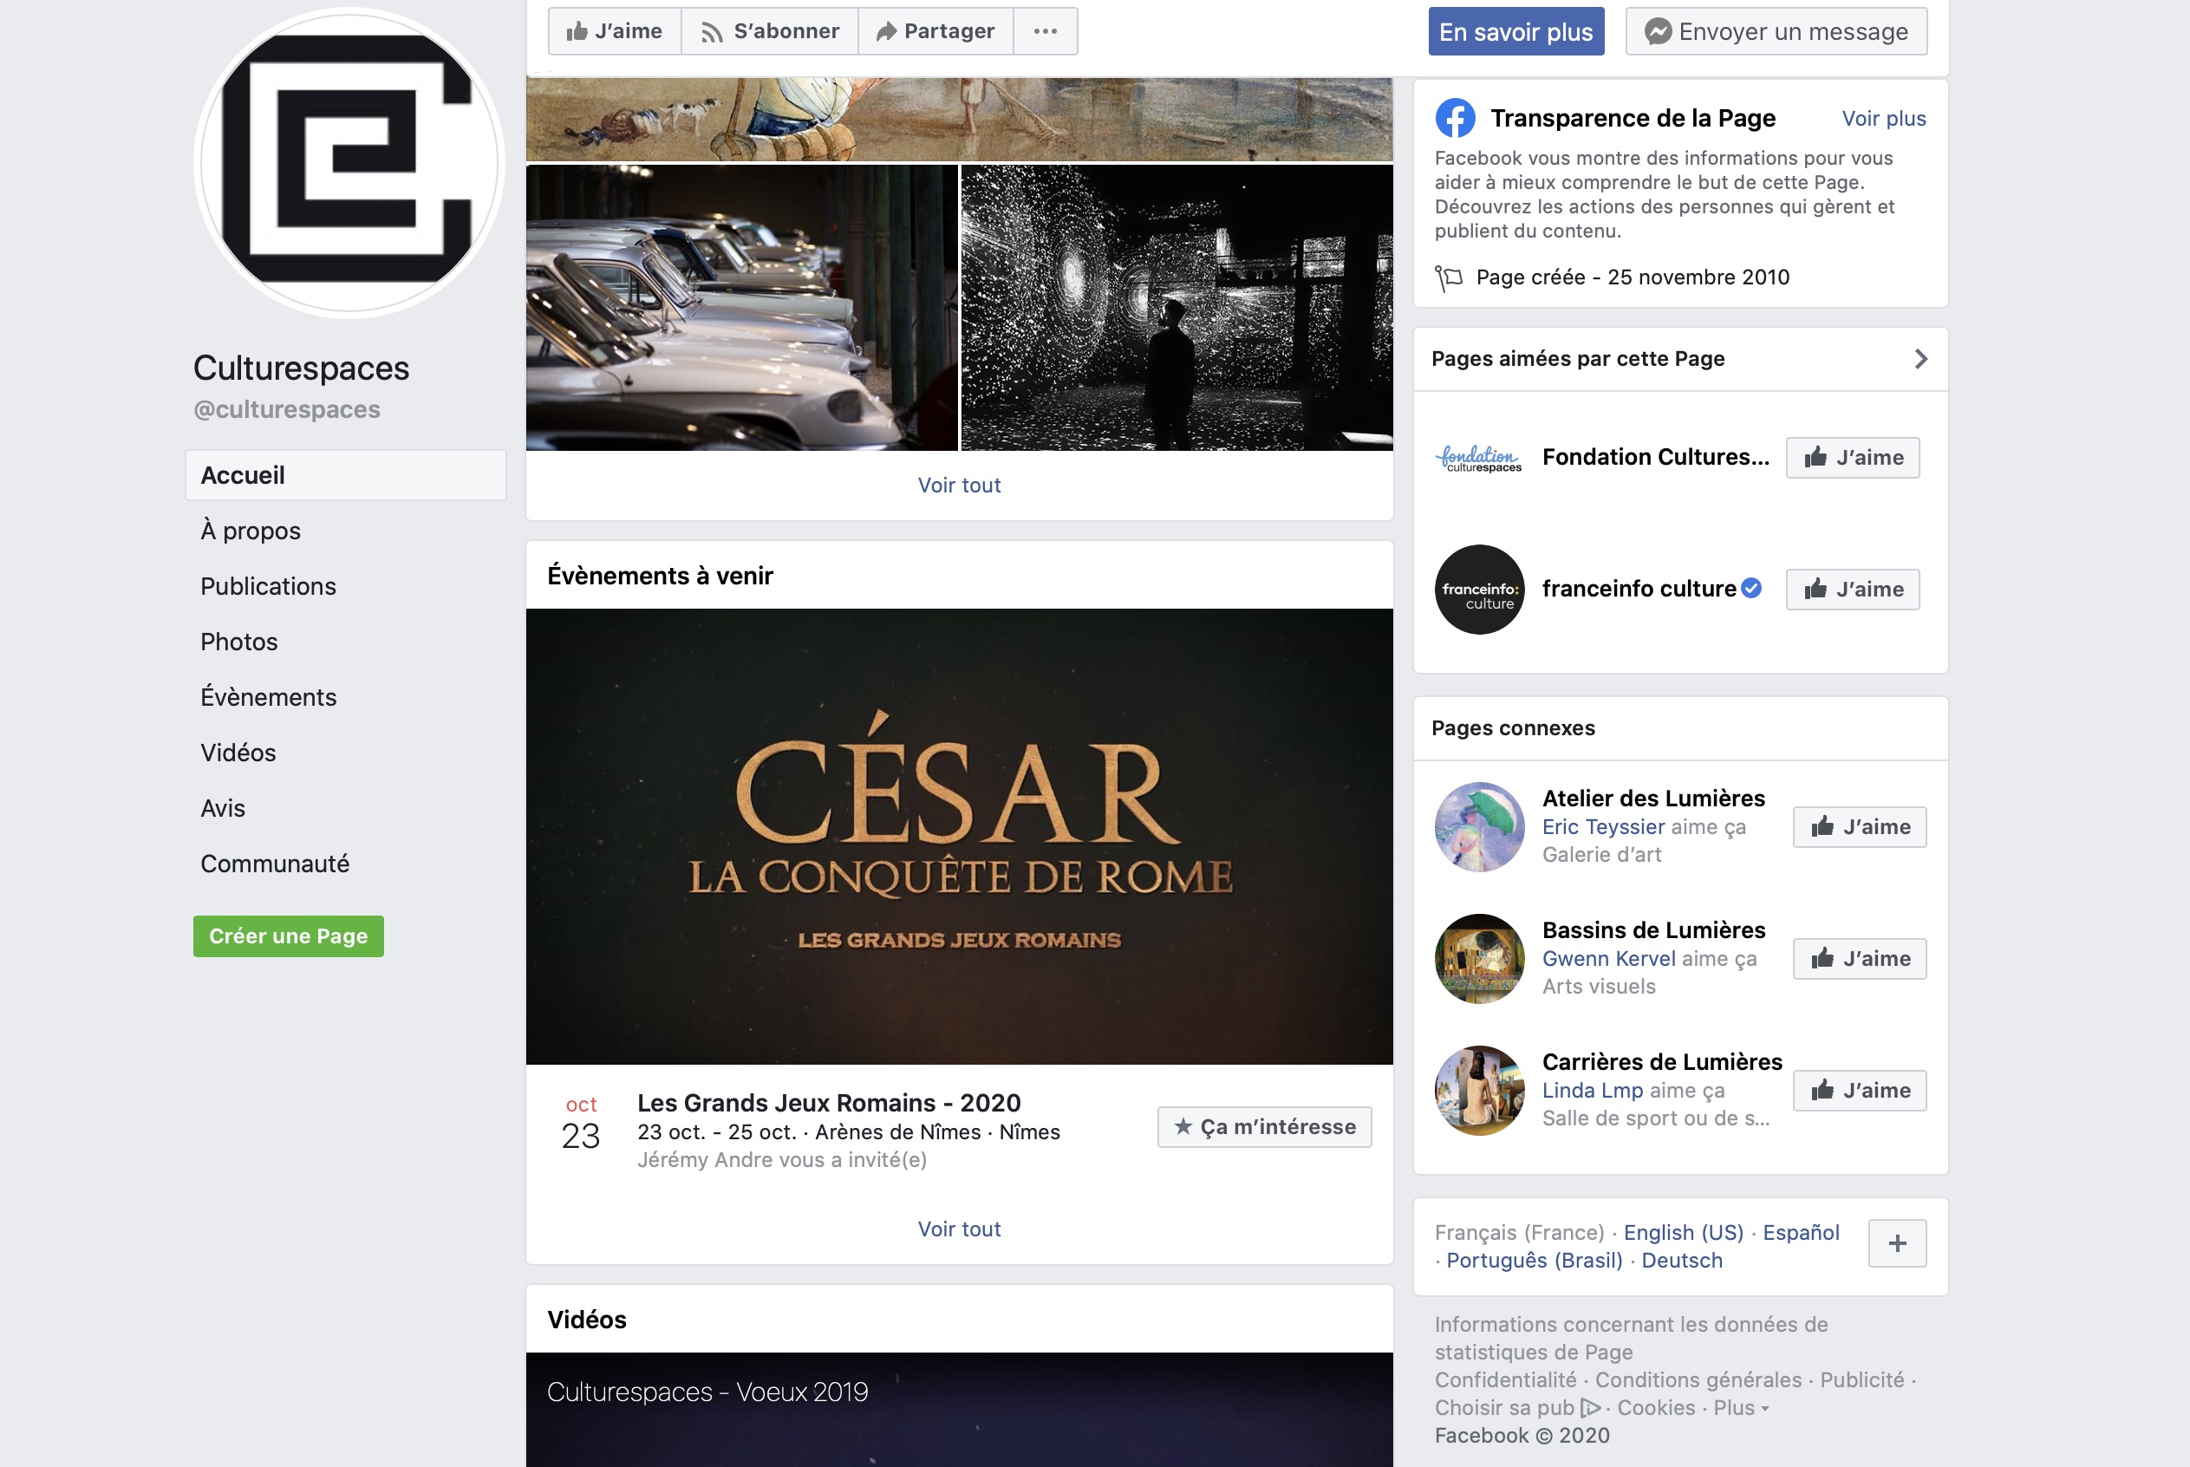Click the Atelier des Lumières avatar
The width and height of the screenshot is (2190, 1467).
pyautogui.click(x=1479, y=827)
